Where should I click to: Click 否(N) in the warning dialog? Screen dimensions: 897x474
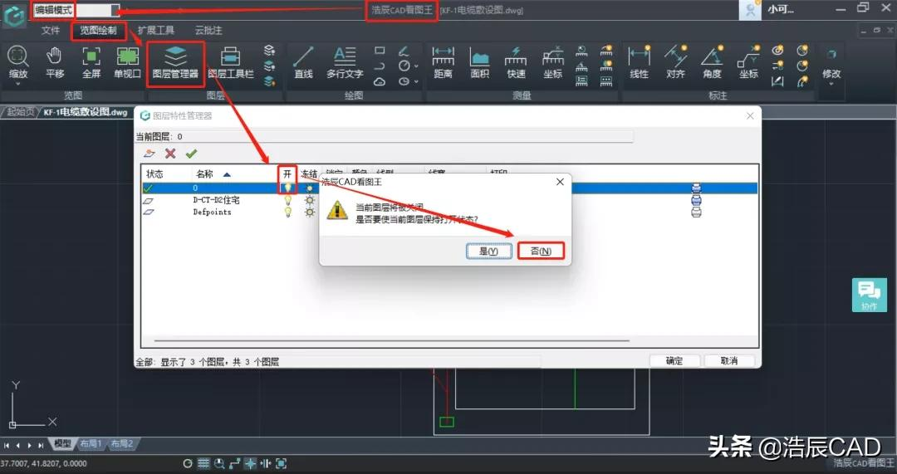coord(541,251)
